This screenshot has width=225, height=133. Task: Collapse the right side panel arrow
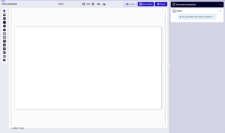169,67
